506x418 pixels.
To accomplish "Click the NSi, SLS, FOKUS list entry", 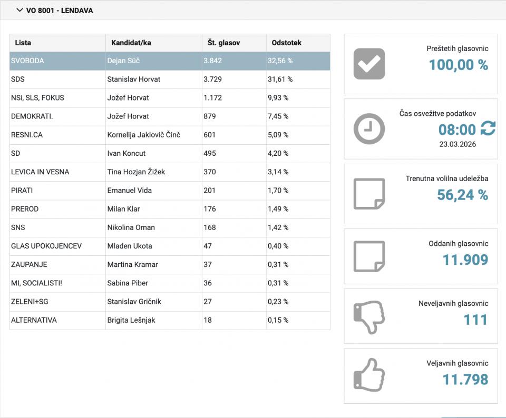I will (37, 98).
